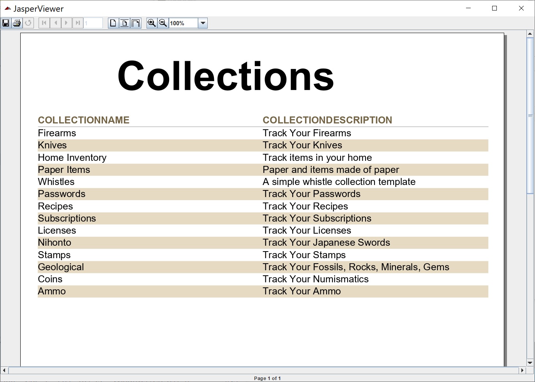
Task: Save the report to a file
Action: (x=5, y=23)
